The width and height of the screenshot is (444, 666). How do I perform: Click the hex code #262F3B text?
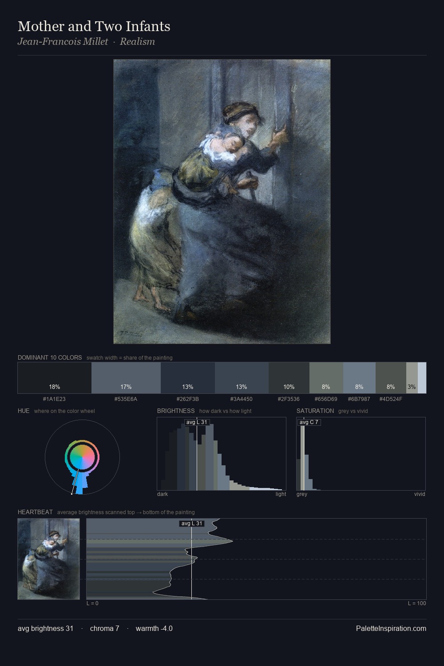click(188, 399)
